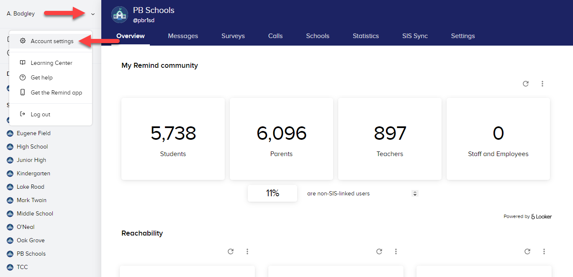Go to the Surveys tab

click(x=233, y=36)
